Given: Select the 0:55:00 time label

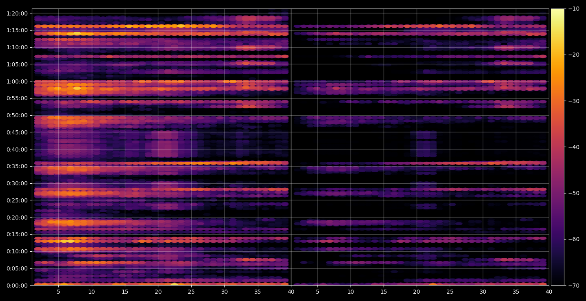Looking at the screenshot, I should (17, 98).
